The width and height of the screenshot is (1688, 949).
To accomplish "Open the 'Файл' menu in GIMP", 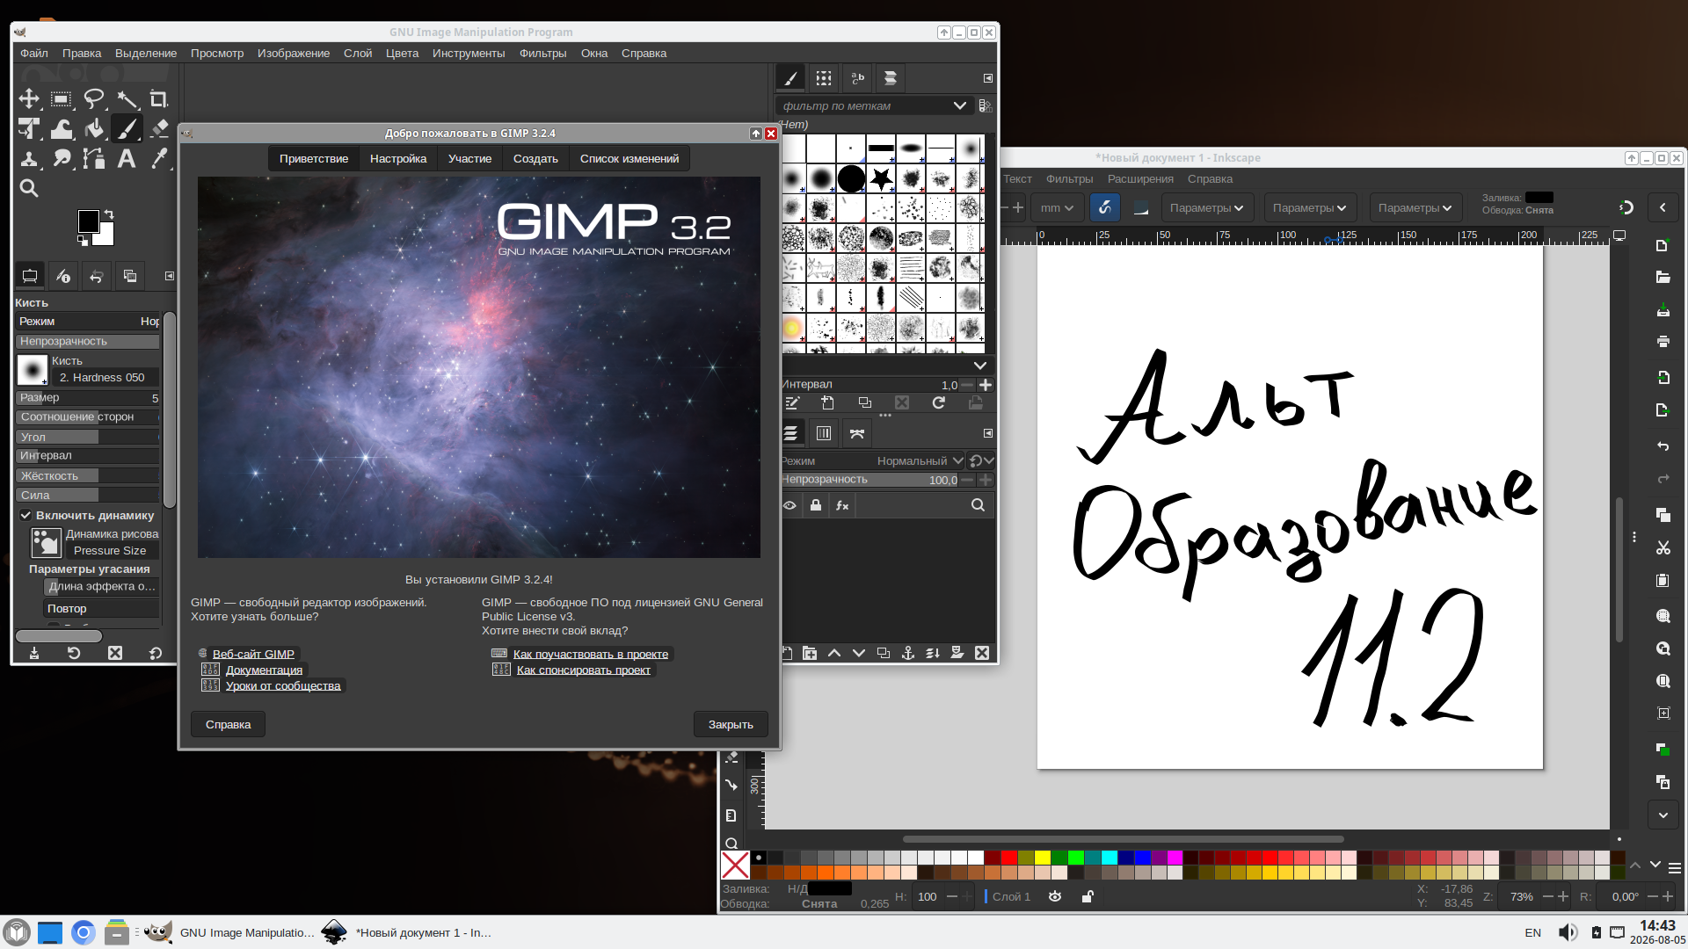I will tap(34, 54).
